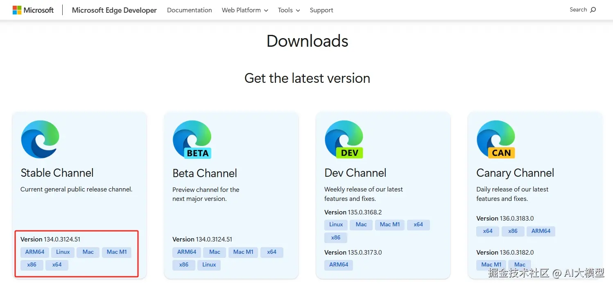Click Beta Version 134.0.3124.51 text
The height and width of the screenshot is (287, 613).
(x=202, y=239)
